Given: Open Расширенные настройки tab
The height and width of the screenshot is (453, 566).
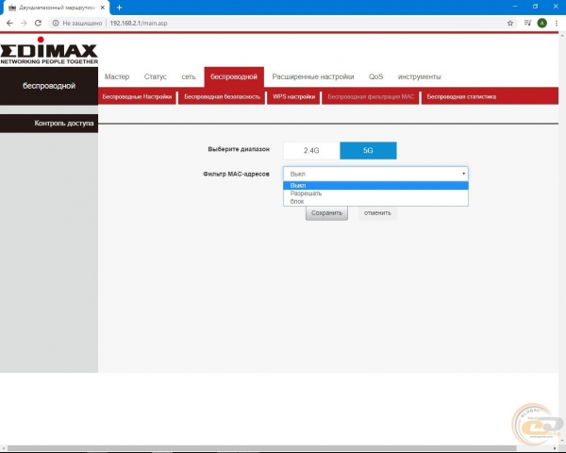Looking at the screenshot, I should tap(313, 76).
